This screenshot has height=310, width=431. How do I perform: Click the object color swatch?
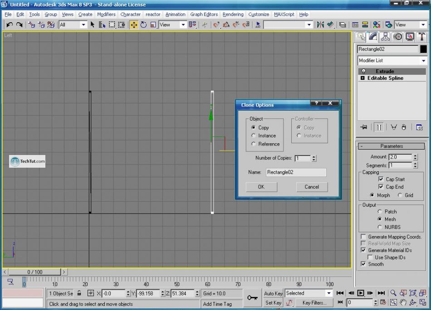(x=423, y=49)
